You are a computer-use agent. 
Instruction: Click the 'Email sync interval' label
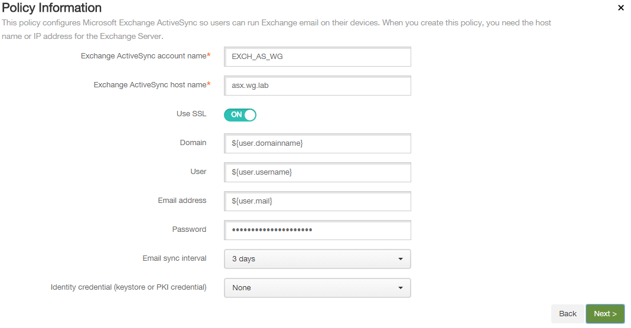pos(174,258)
